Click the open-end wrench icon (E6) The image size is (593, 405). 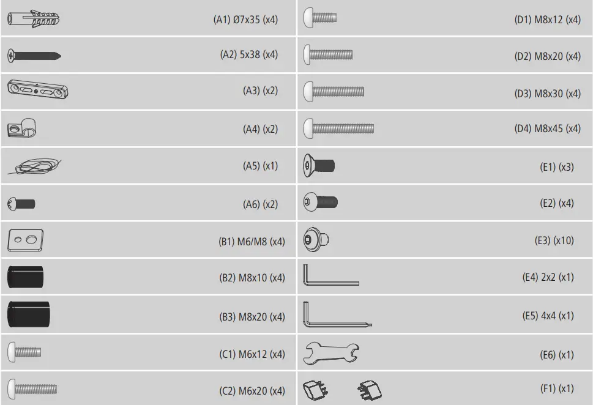tap(332, 352)
